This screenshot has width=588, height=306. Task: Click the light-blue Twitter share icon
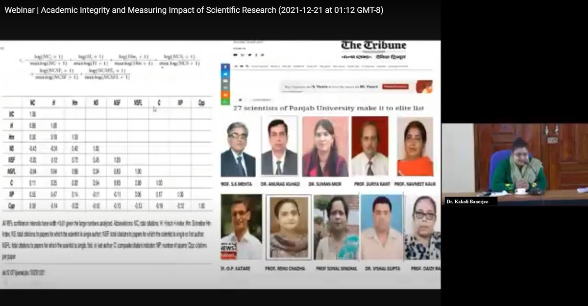click(x=225, y=74)
